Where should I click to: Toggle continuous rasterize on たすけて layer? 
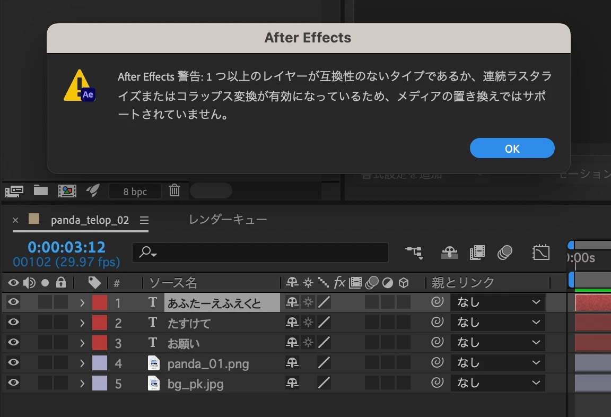pos(308,322)
